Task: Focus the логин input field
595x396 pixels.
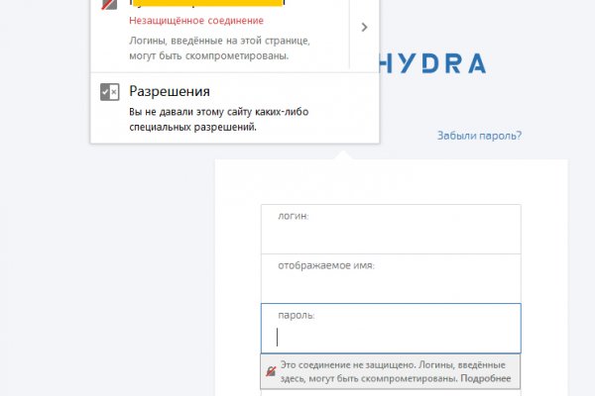Action: (390, 239)
